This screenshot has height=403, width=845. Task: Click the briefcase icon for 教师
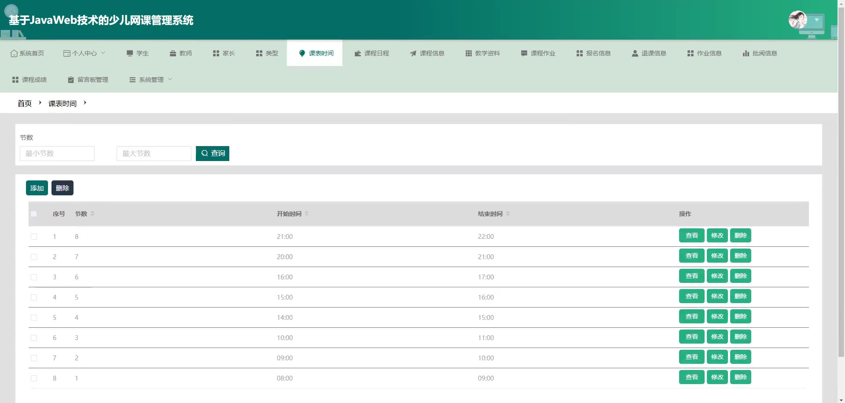coord(173,53)
